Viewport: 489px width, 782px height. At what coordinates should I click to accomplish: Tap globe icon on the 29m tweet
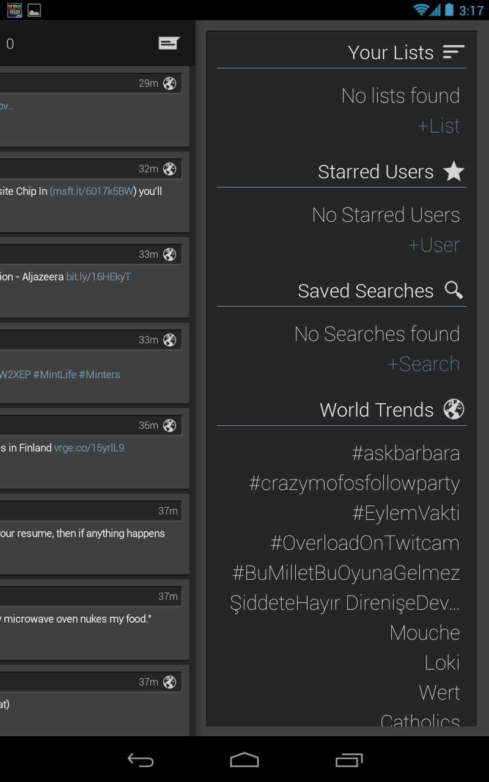170,84
